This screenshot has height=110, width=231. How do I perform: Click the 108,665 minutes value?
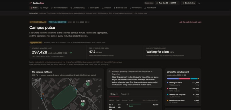click(195, 89)
